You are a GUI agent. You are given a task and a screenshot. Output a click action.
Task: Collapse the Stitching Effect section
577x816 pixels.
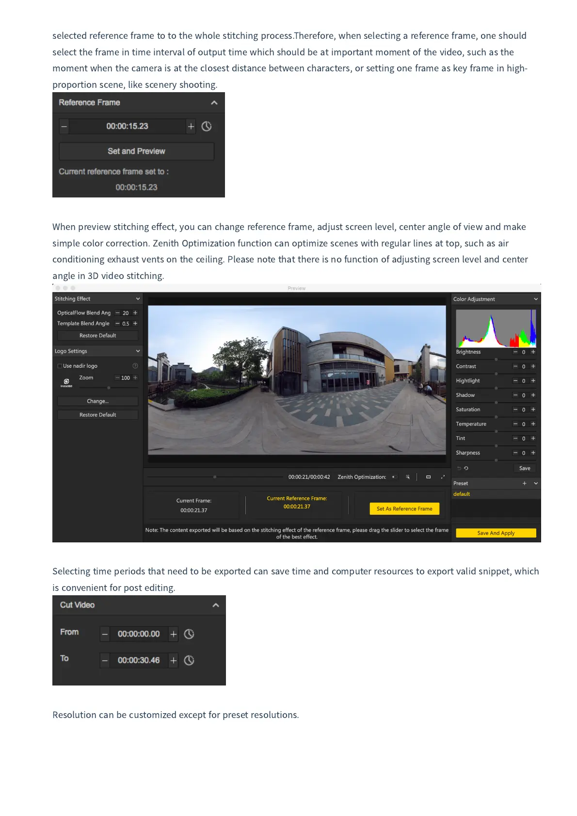(x=138, y=299)
